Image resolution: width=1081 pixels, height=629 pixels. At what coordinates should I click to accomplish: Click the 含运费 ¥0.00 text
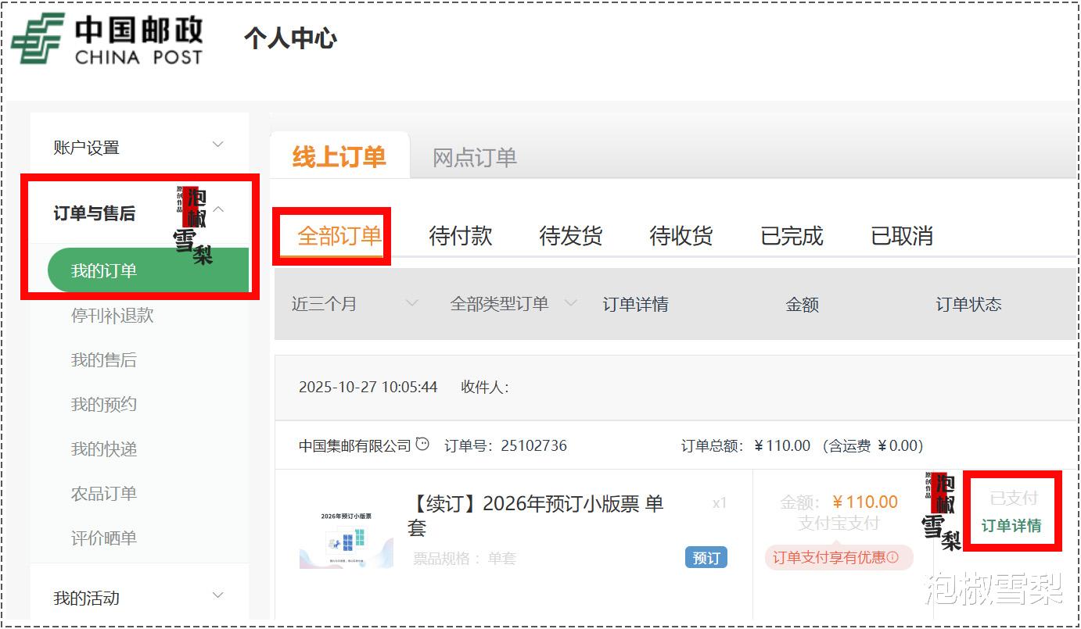[872, 445]
